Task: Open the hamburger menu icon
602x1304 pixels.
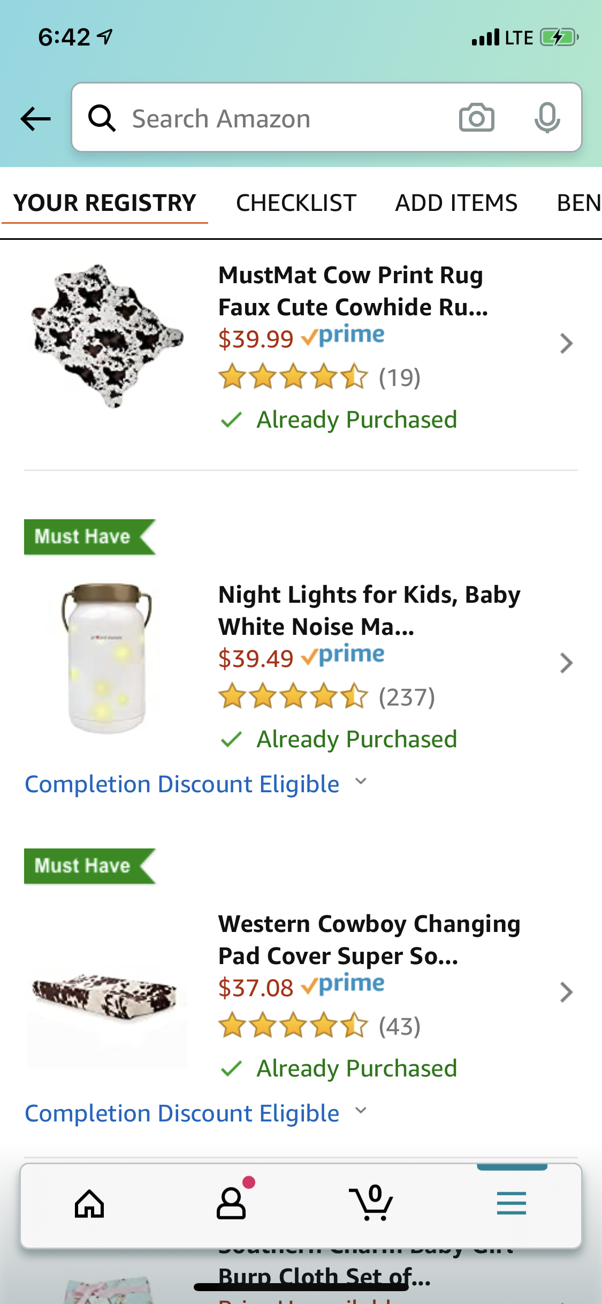Action: (511, 1203)
